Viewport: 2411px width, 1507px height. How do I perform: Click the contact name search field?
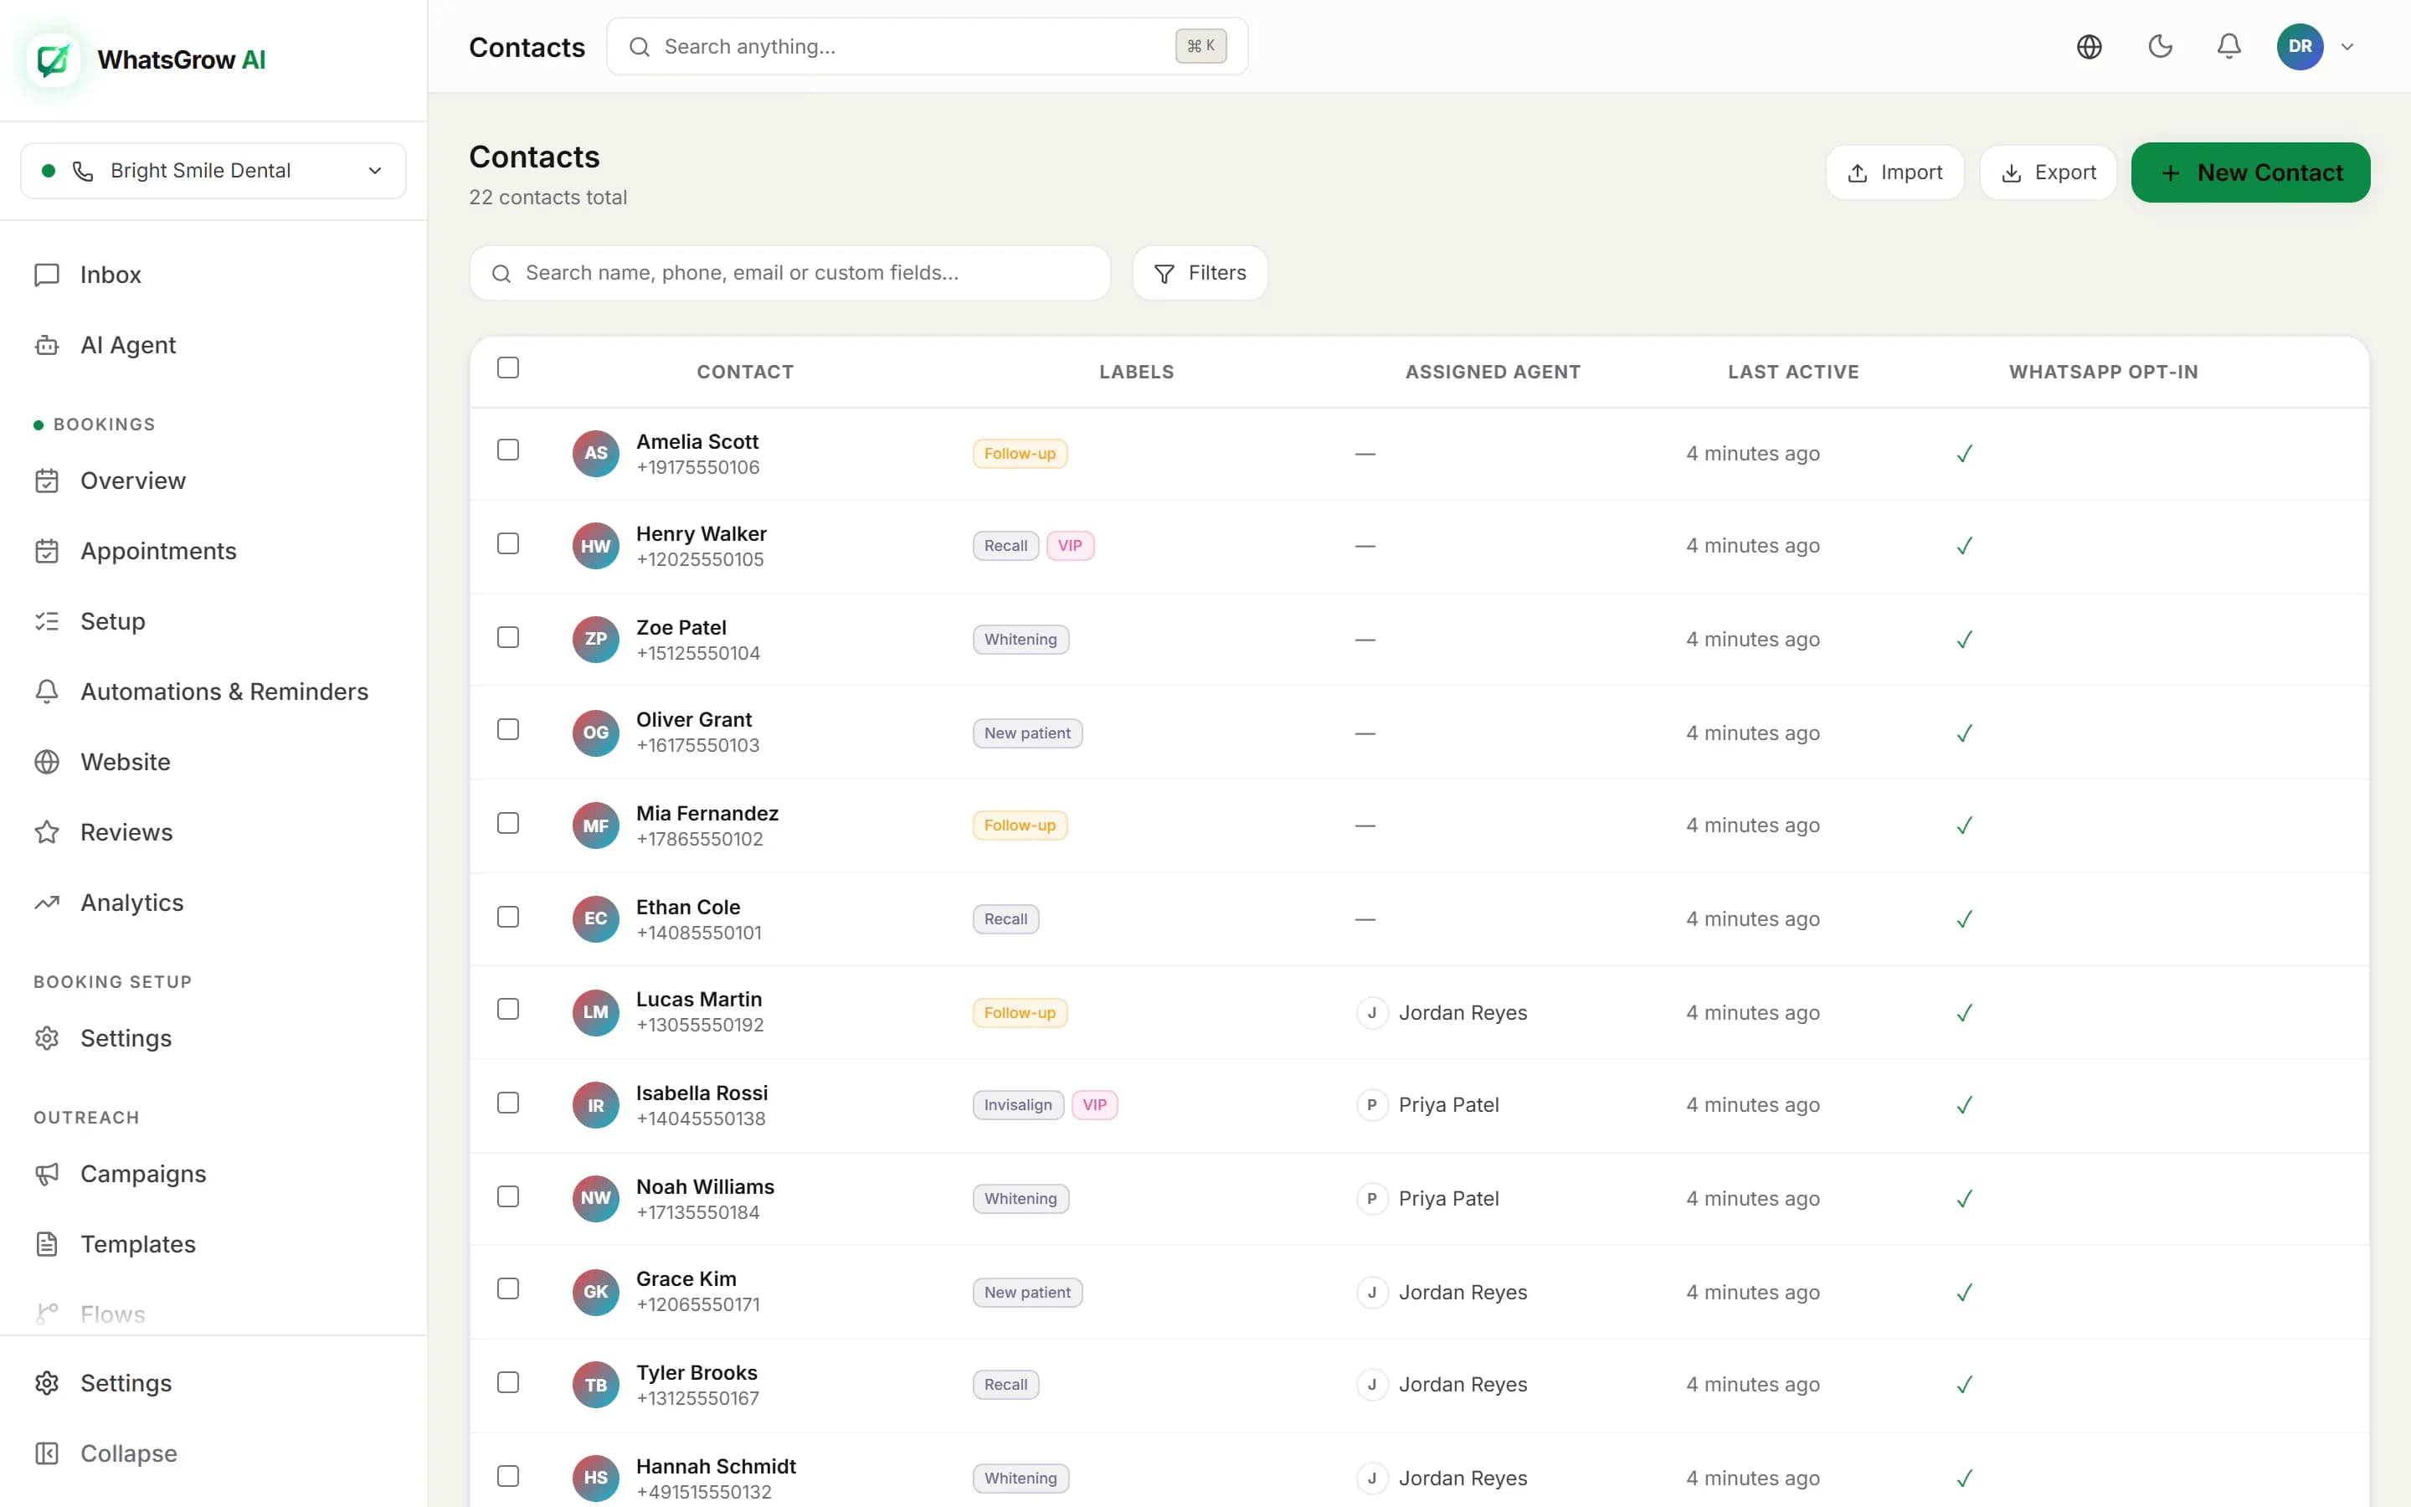(790, 273)
